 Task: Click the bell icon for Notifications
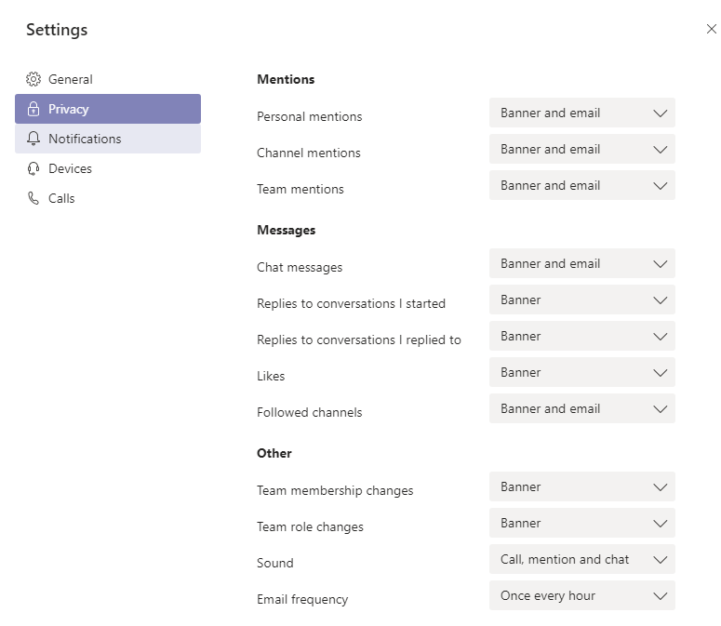[x=33, y=139]
